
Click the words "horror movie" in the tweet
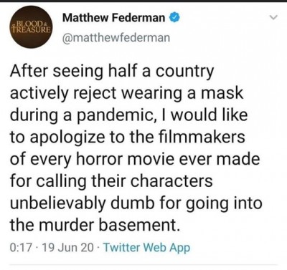tap(126, 160)
